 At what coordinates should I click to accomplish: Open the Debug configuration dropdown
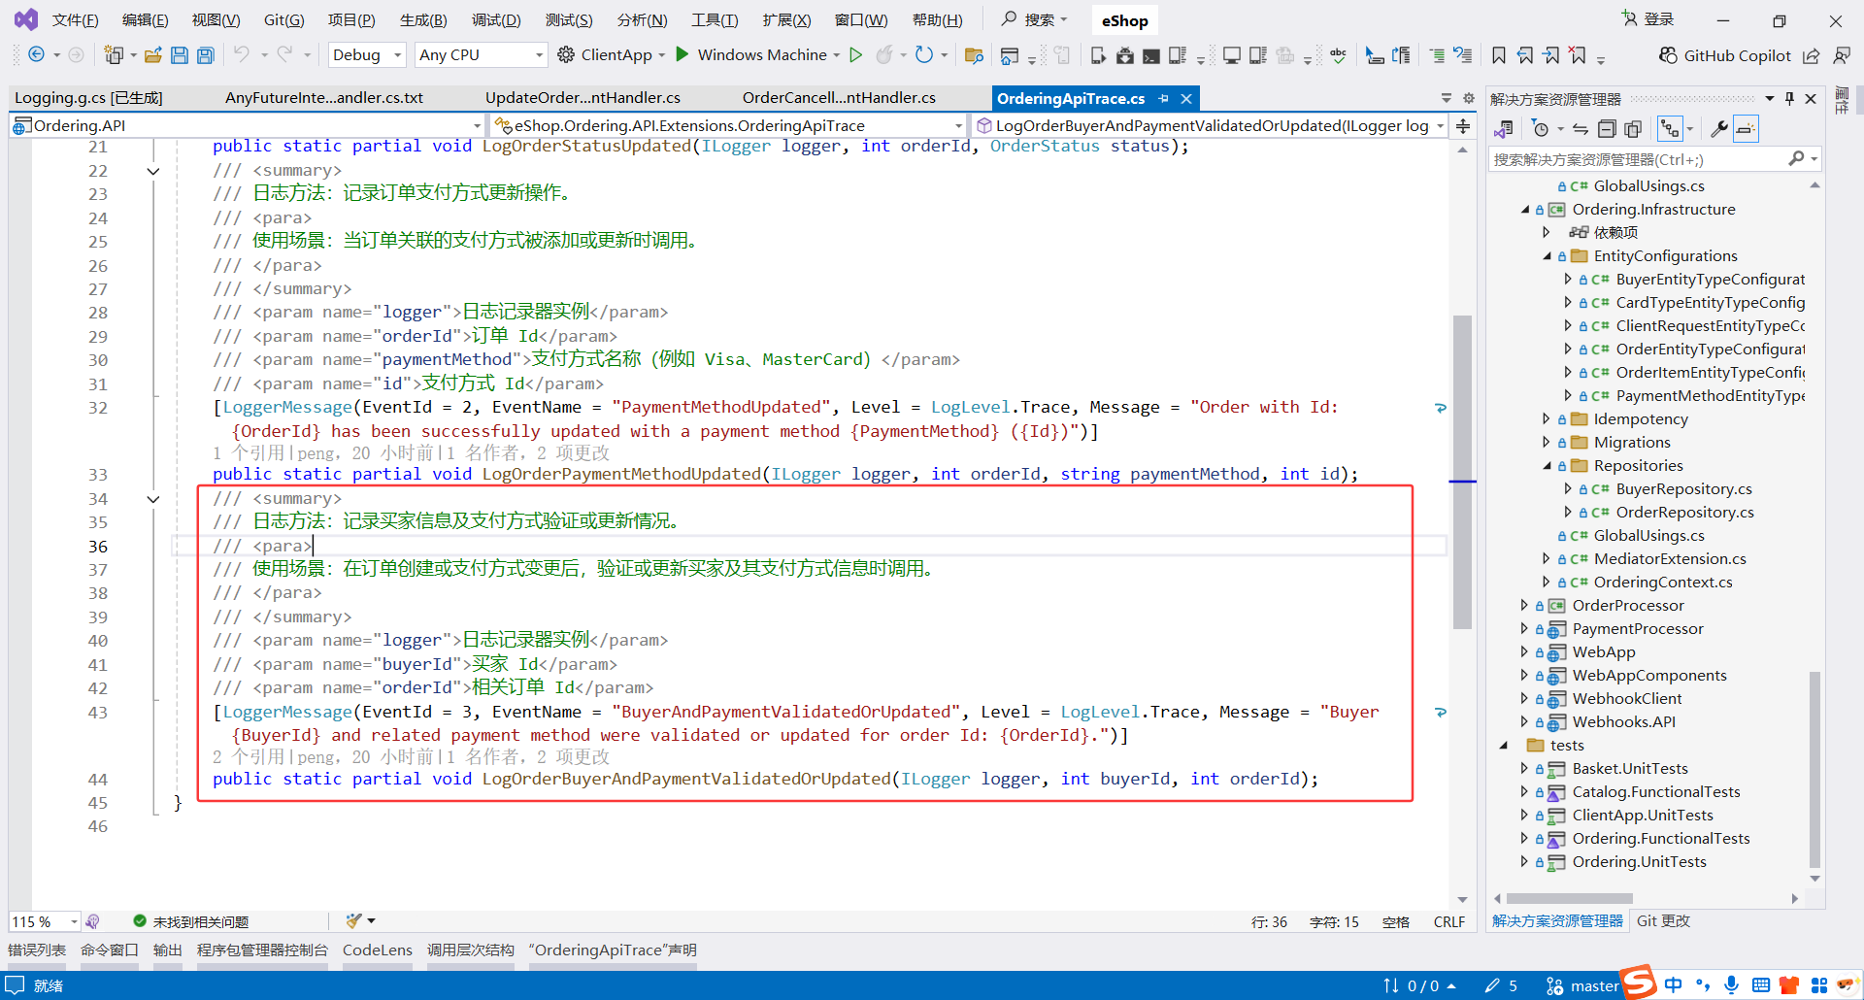pos(367,55)
